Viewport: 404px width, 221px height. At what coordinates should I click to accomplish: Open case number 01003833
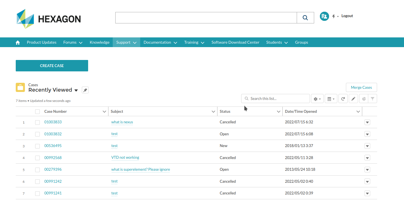pos(53,122)
